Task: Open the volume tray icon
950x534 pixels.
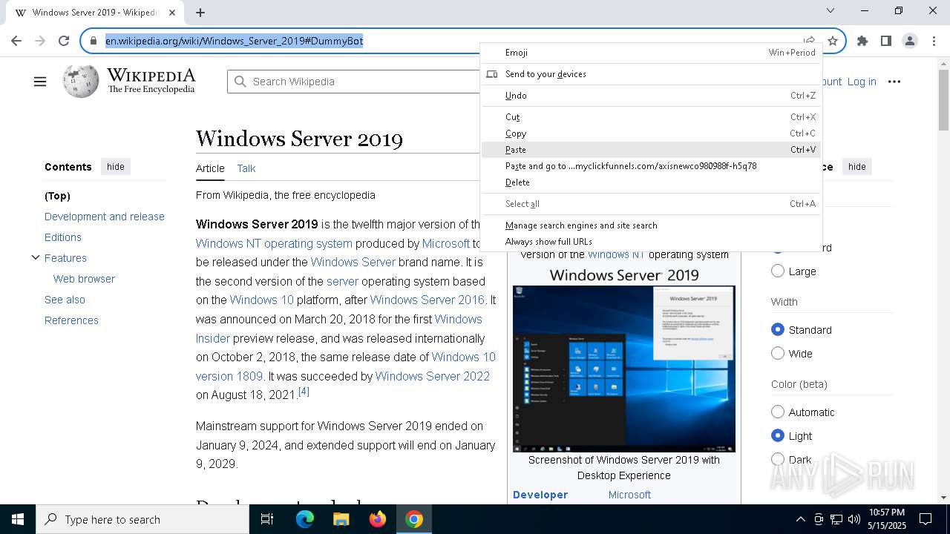Action: pos(854,519)
